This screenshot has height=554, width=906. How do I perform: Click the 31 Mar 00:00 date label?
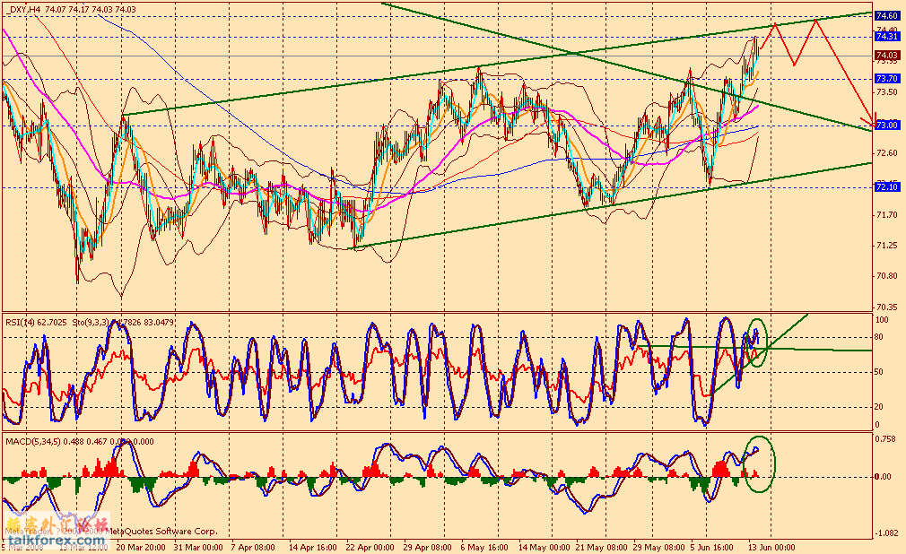(x=198, y=547)
